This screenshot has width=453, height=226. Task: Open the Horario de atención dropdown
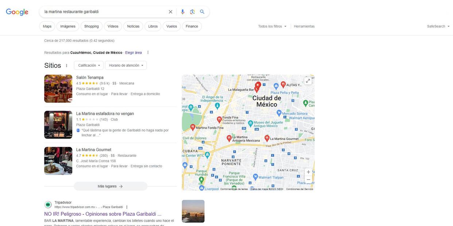tap(126, 65)
